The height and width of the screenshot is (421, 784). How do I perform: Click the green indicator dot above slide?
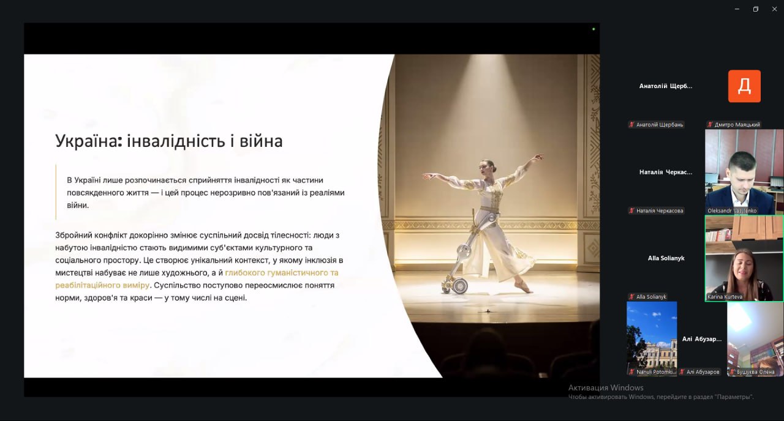coord(593,29)
